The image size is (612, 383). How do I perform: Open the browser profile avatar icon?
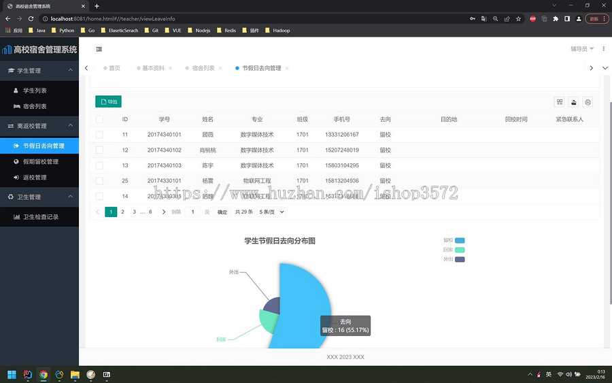click(x=579, y=19)
